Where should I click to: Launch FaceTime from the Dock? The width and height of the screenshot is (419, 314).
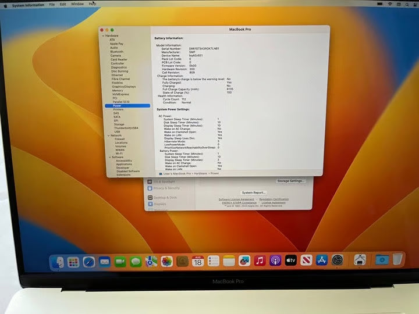tap(120, 262)
